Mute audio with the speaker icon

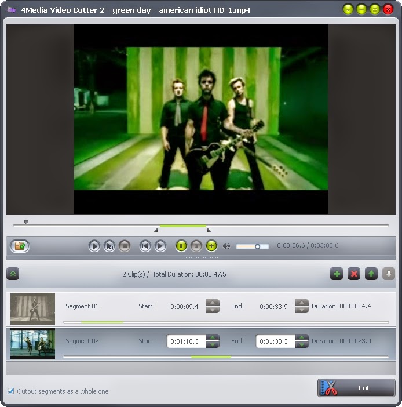(226, 246)
